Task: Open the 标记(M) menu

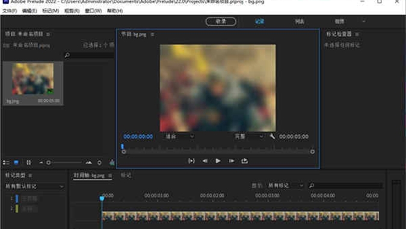Action: coord(51,11)
